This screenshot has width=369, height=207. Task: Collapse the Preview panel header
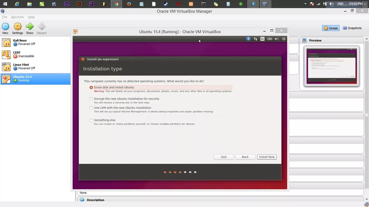click(332, 40)
